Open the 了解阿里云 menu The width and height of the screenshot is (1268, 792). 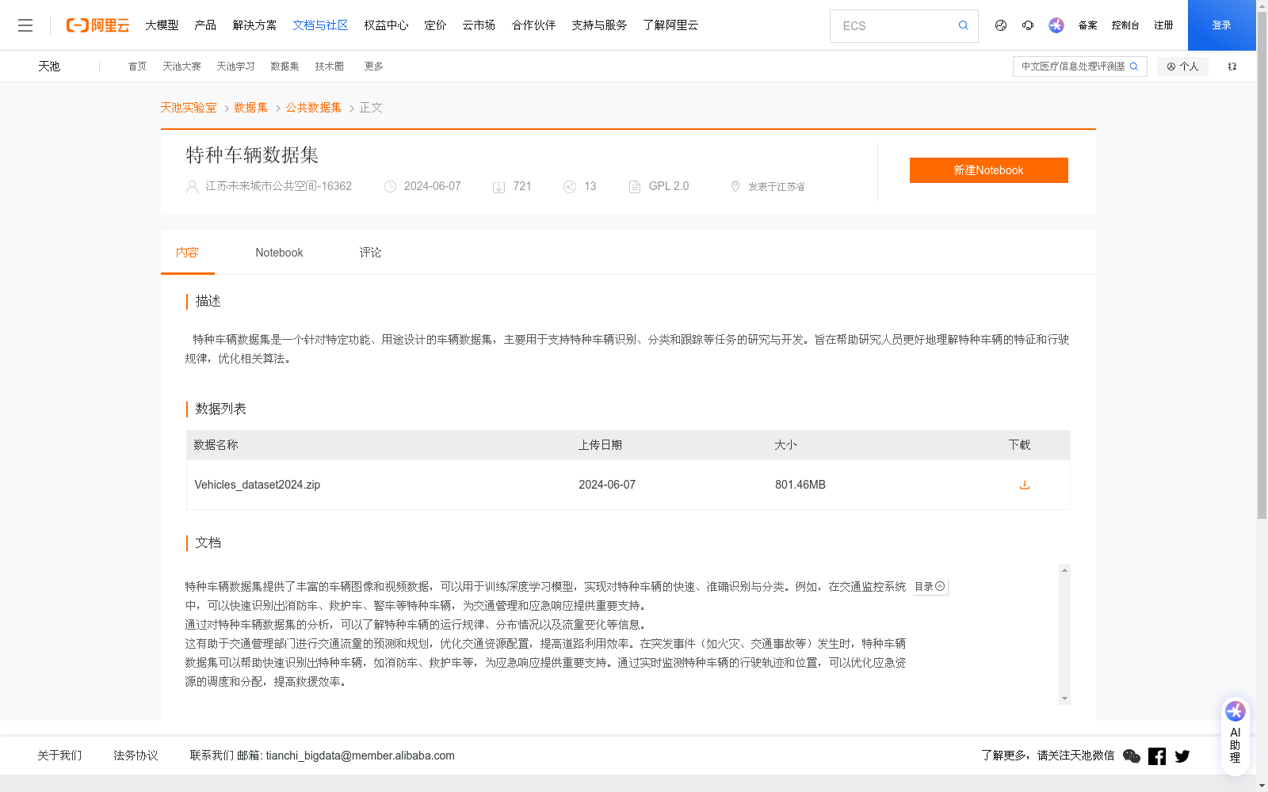click(670, 25)
